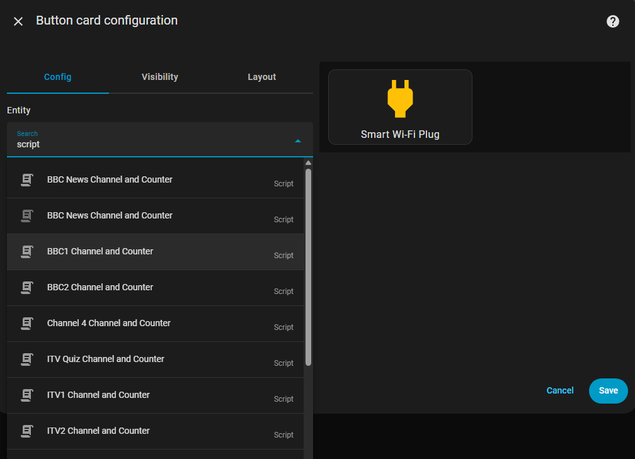
Task: Open the help icon in the header
Action: (612, 21)
